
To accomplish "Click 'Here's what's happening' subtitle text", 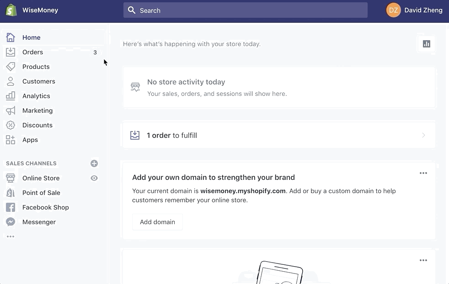I will point(192,44).
